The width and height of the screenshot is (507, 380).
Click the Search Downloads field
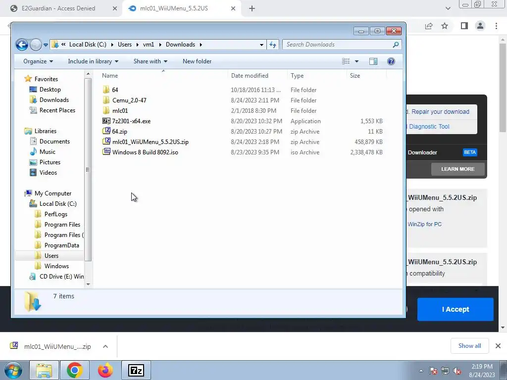click(342, 45)
